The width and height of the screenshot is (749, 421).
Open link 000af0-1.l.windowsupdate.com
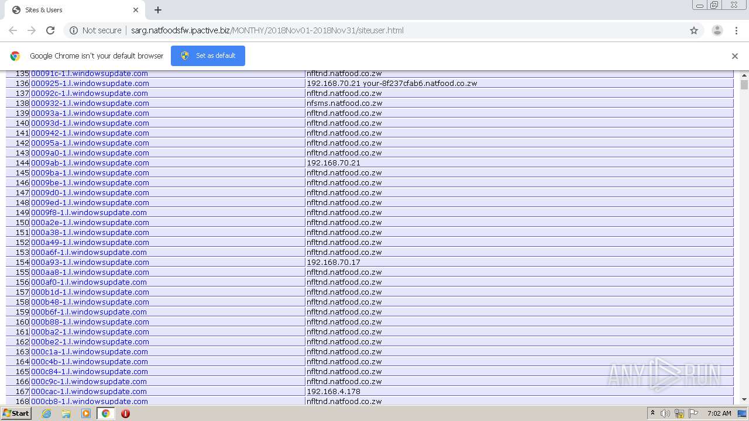click(89, 282)
